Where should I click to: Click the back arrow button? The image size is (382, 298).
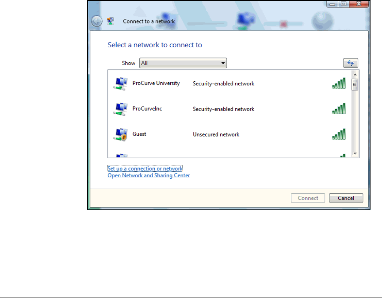pos(97,21)
